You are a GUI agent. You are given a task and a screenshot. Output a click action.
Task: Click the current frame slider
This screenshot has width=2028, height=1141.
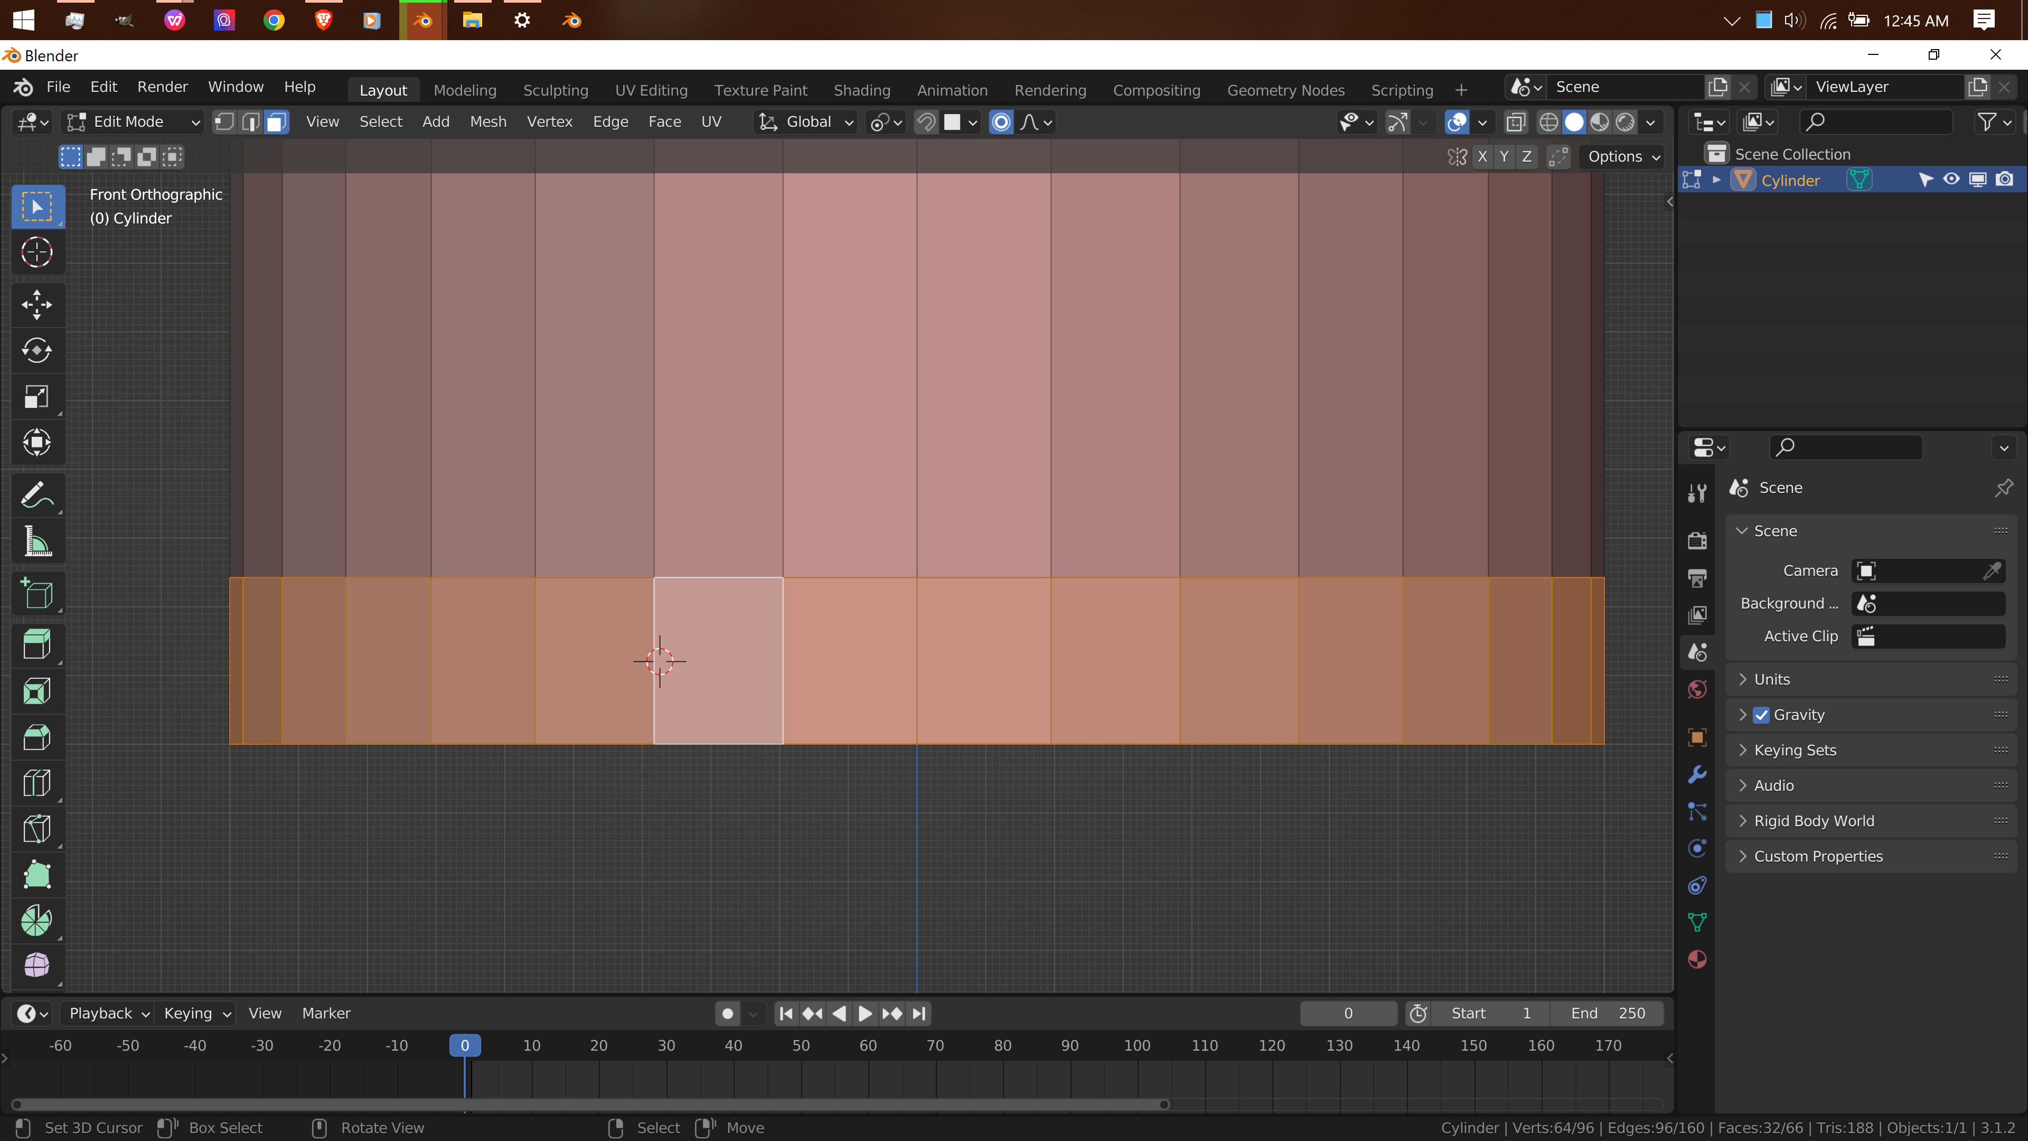tap(1348, 1014)
